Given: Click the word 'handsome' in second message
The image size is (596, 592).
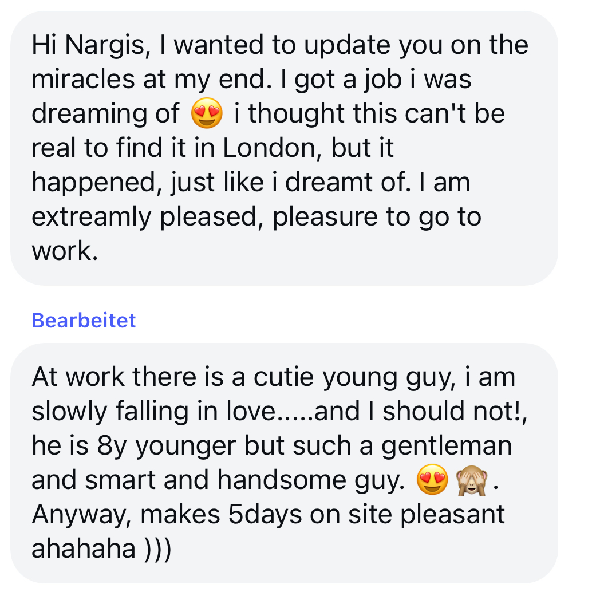Looking at the screenshot, I should tap(282, 480).
